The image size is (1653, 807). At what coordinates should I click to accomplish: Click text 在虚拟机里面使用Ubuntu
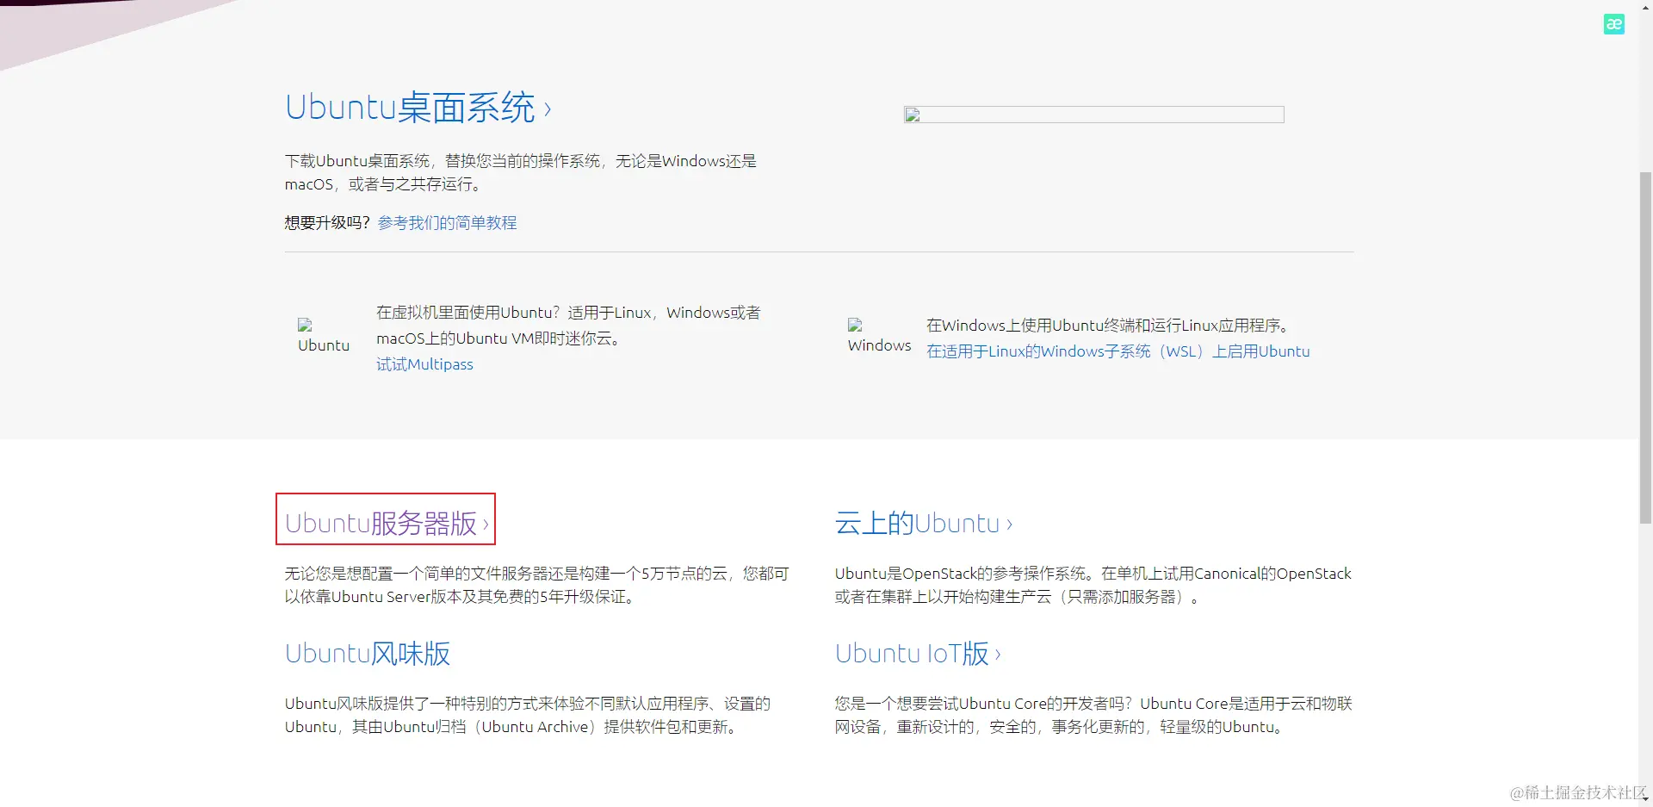(x=568, y=326)
